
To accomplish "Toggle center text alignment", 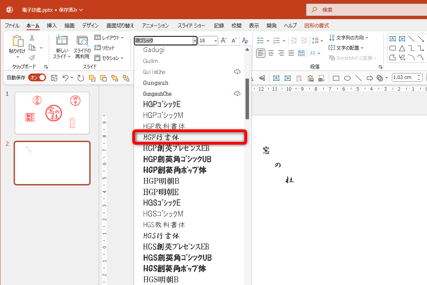I will [271, 53].
